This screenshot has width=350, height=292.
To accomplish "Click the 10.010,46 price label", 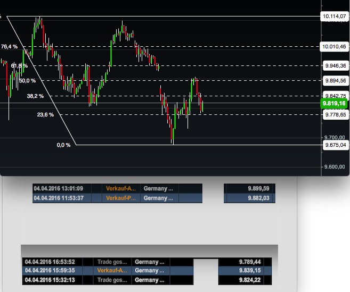I will click(x=334, y=47).
